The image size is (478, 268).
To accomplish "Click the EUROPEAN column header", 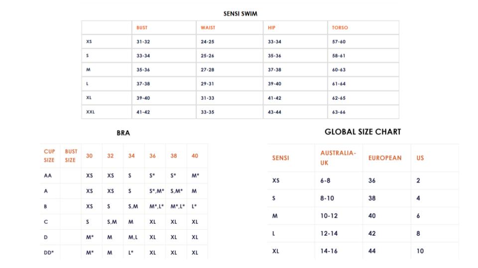I will pyautogui.click(x=385, y=158).
